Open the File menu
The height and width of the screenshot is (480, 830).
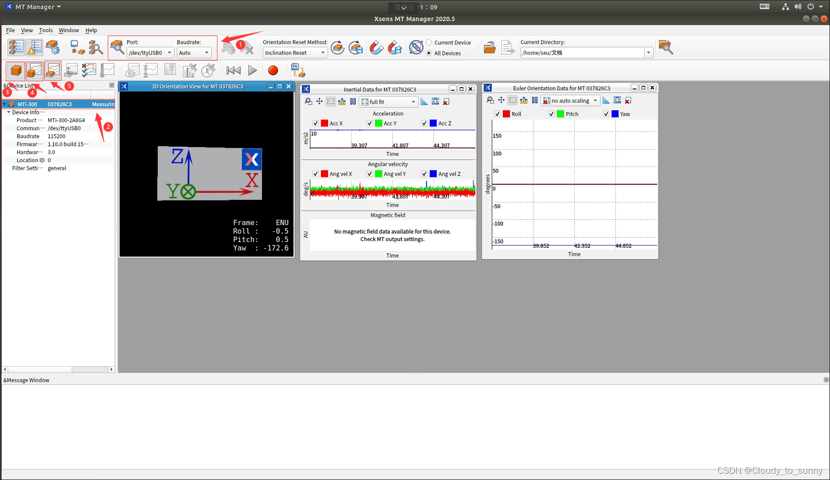[10, 30]
